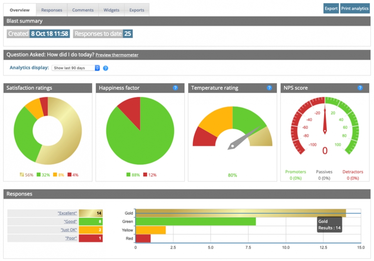The image size is (374, 261).
Task: Click the NPS score gauge needle
Action: [x=325, y=120]
